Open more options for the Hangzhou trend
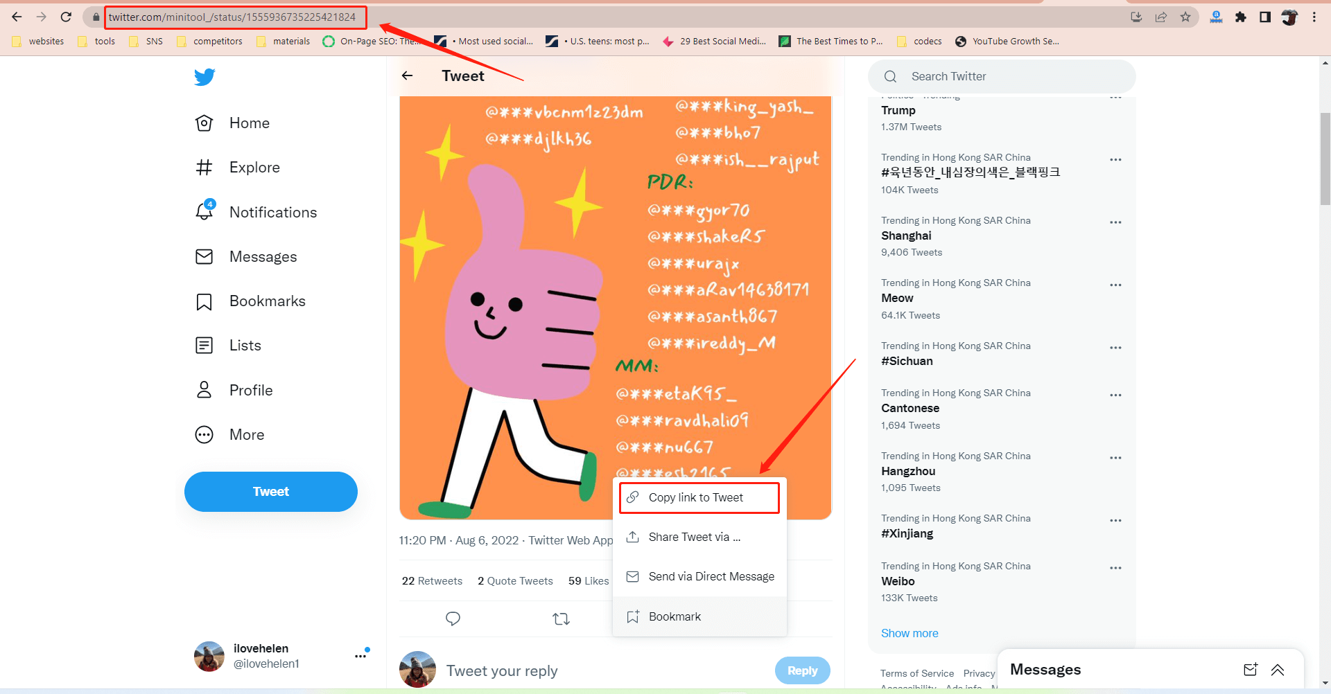 [x=1115, y=458]
